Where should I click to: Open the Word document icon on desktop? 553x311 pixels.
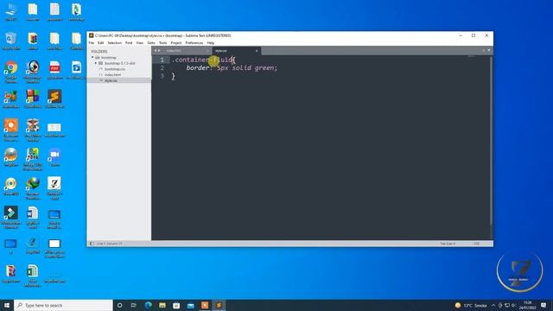33,218
